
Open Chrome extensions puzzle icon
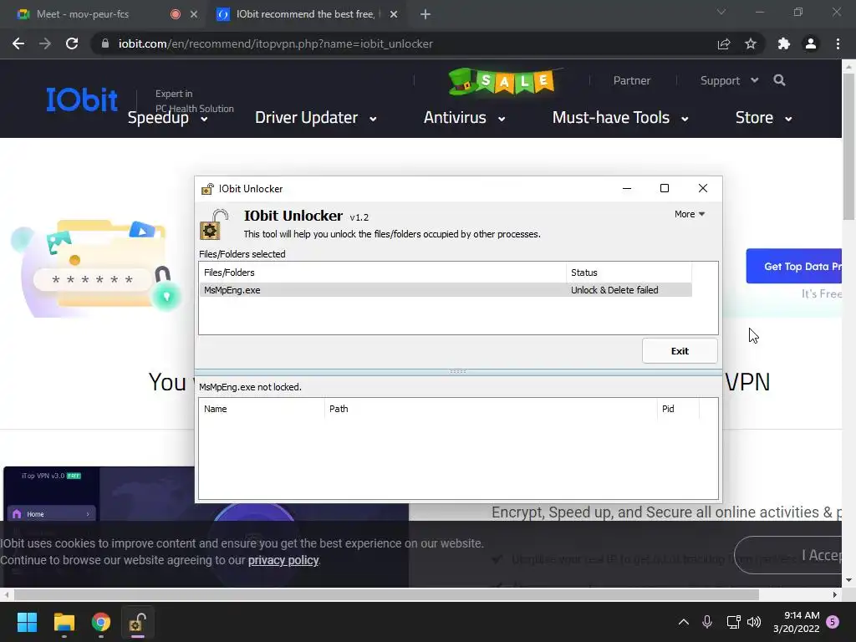coord(784,43)
